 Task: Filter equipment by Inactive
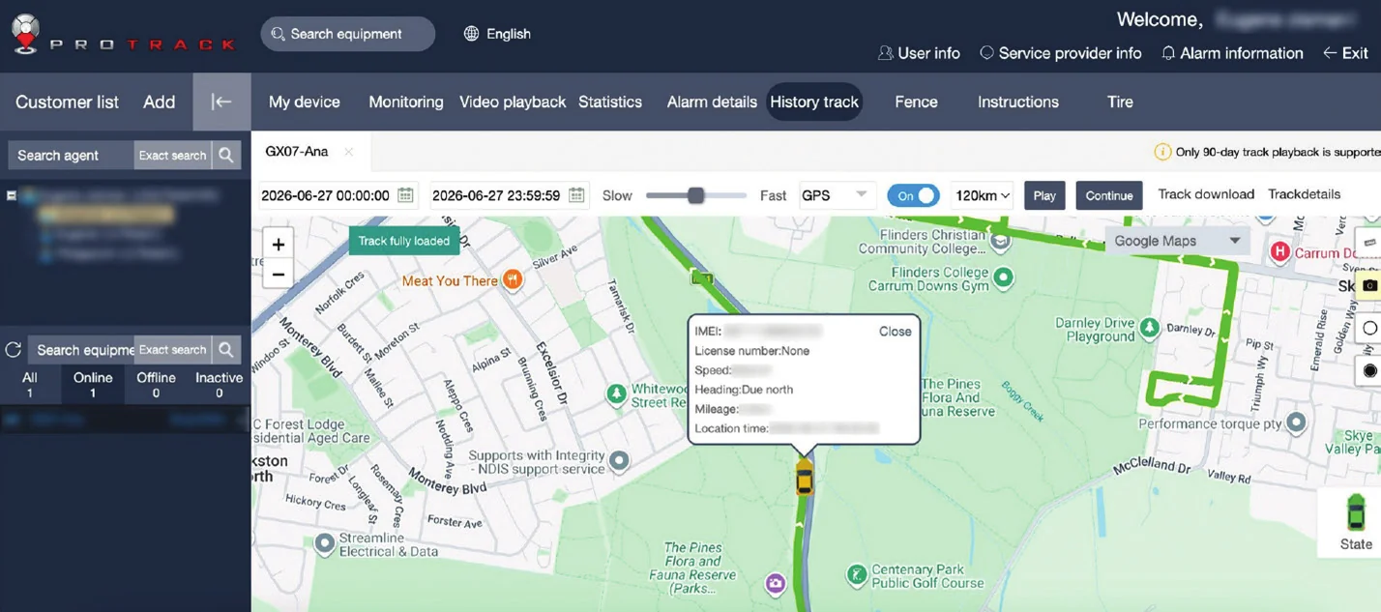pyautogui.click(x=220, y=385)
